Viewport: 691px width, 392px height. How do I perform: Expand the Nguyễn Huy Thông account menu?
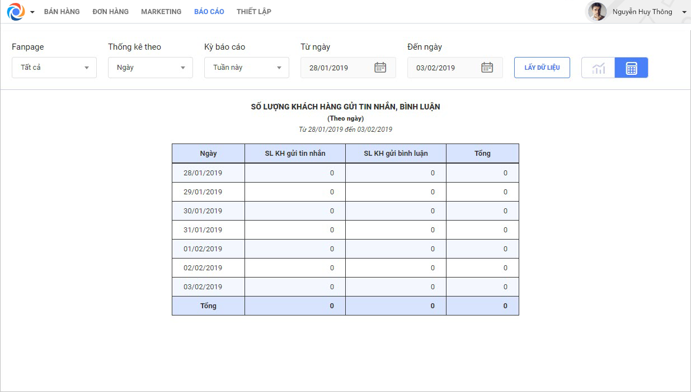click(x=684, y=12)
